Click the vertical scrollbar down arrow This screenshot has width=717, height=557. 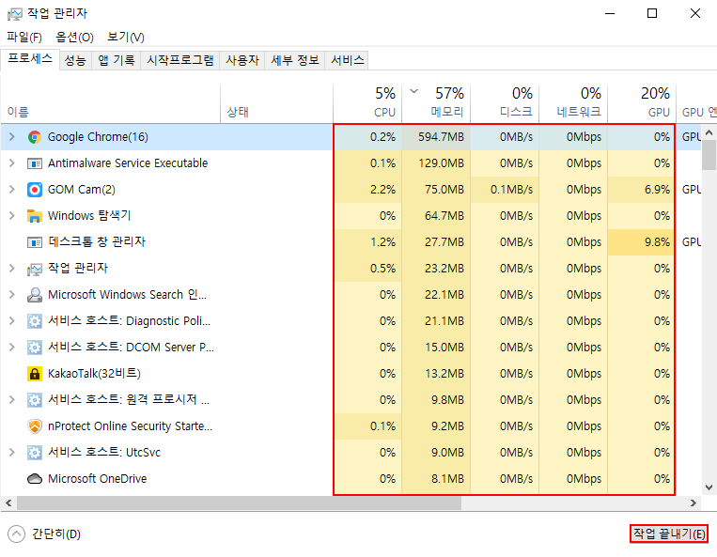tap(709, 487)
